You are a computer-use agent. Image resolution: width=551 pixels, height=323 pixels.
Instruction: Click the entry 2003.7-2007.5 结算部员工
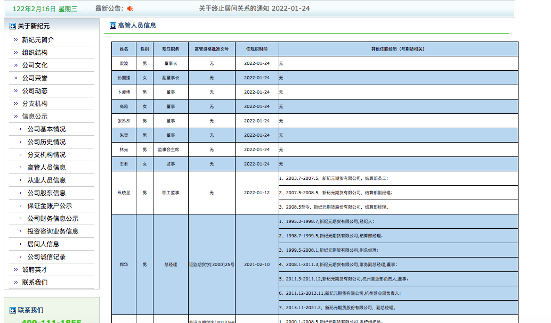(398, 178)
